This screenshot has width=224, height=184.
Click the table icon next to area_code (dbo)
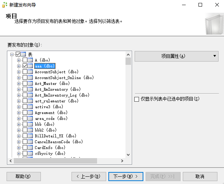click(x=31, y=118)
